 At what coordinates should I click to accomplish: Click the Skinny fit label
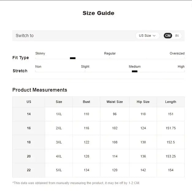tap(40, 53)
